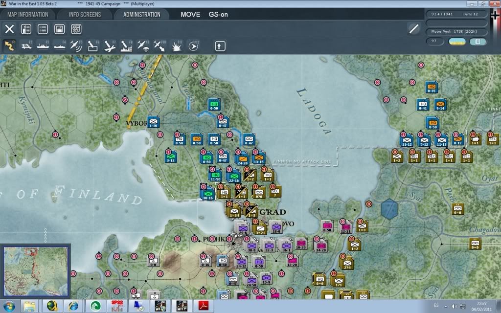
Task: Select the magenta German unit 12-21
Action: (x=346, y=227)
